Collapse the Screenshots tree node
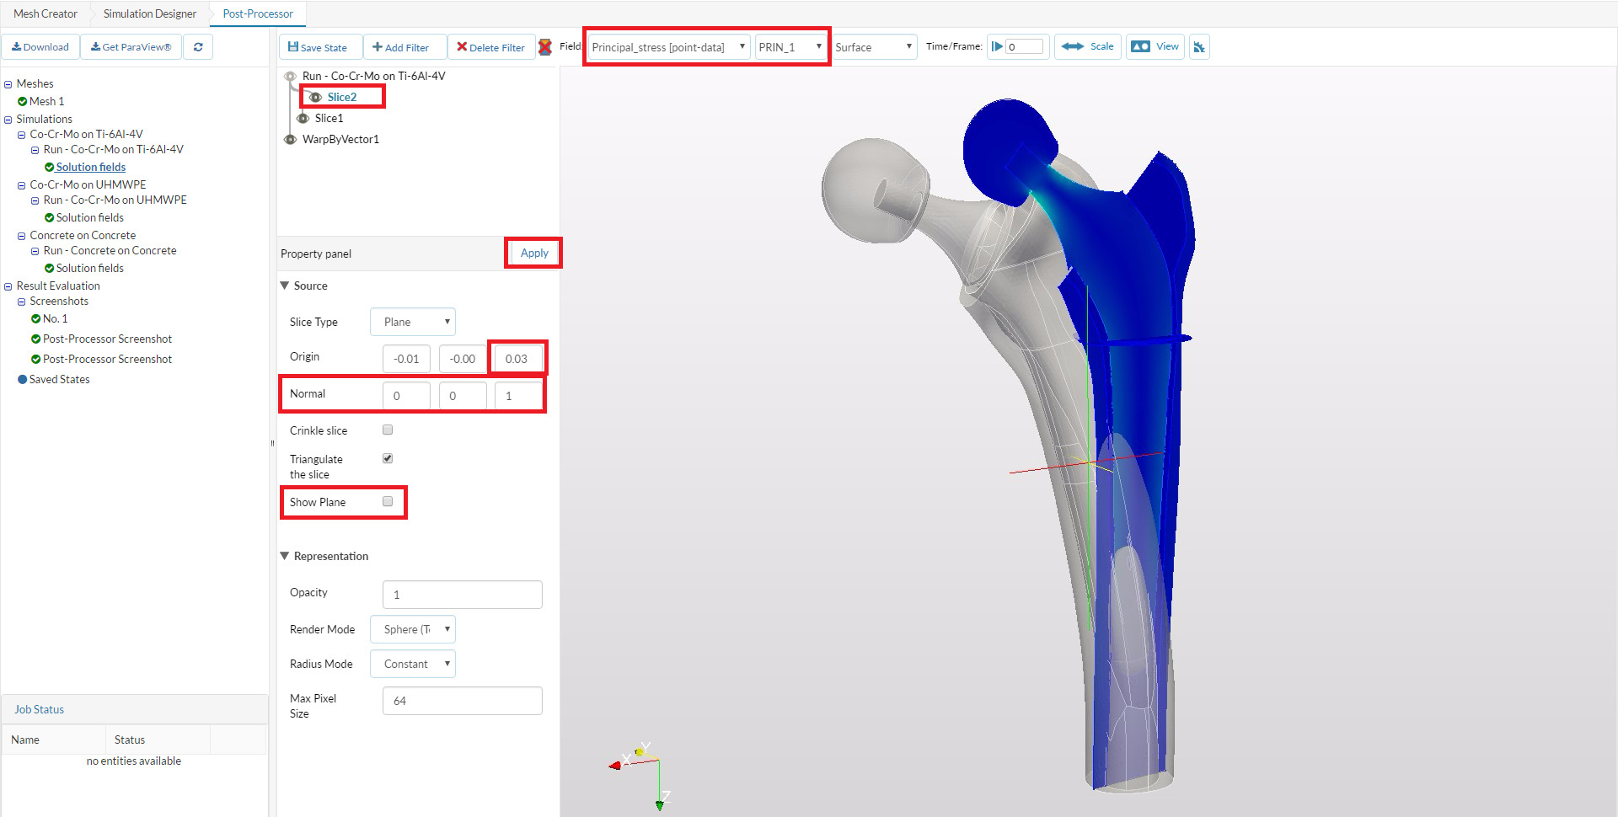Image resolution: width=1618 pixels, height=817 pixels. click(21, 302)
